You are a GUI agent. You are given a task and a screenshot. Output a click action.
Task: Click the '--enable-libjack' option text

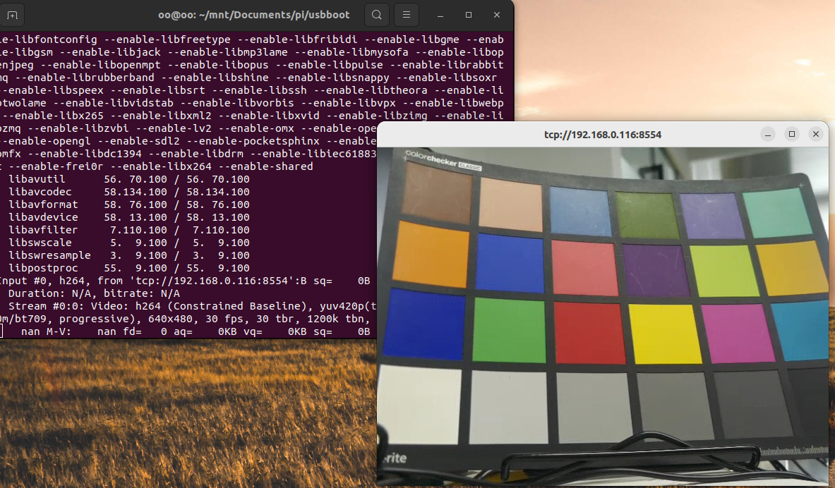[110, 53]
